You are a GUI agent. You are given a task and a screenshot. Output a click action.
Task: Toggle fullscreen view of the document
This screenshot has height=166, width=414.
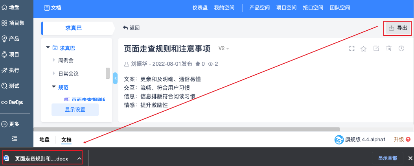point(351,48)
